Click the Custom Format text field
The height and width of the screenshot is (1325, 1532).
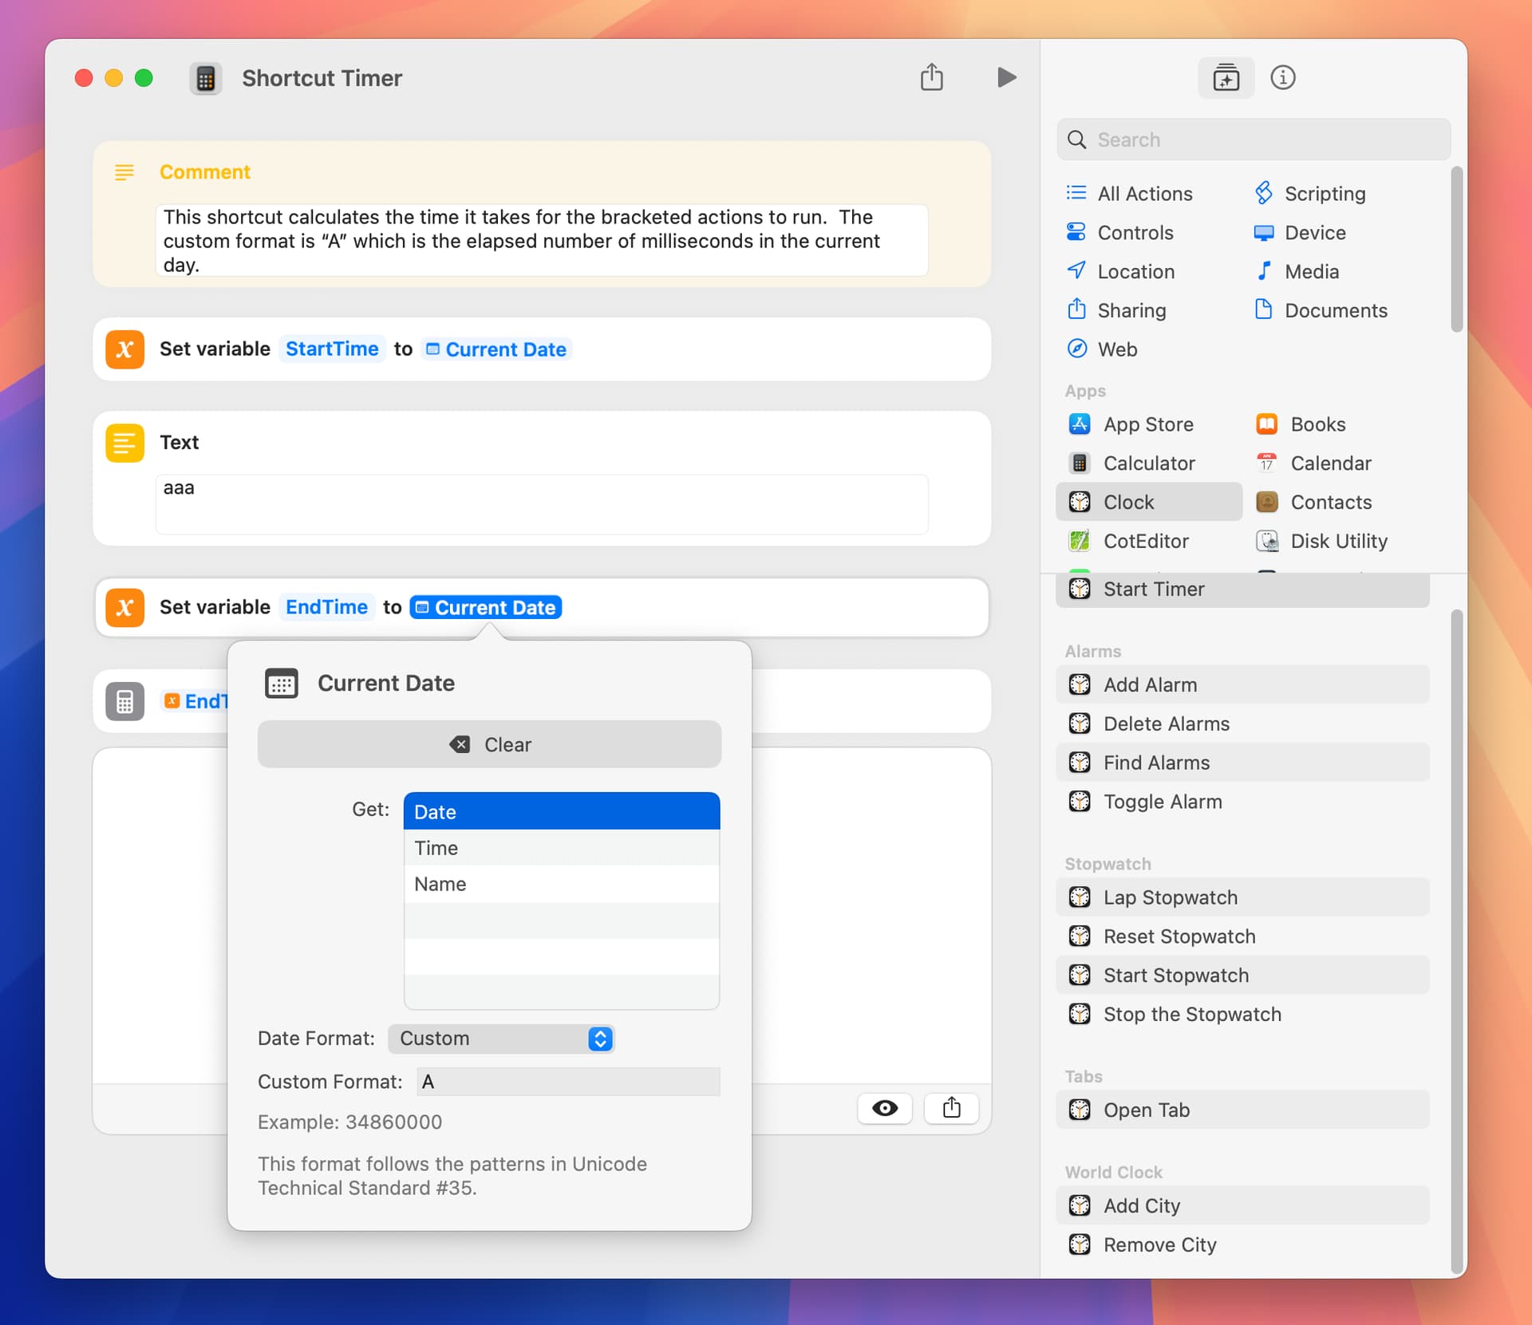click(x=568, y=1082)
